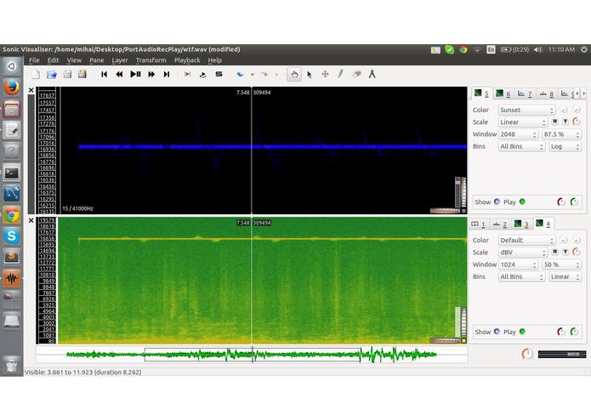
Task: Open the Pane menu
Action: (96, 60)
